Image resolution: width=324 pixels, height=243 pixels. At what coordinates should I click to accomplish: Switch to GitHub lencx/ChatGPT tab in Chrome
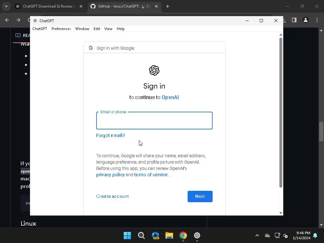[x=124, y=6]
